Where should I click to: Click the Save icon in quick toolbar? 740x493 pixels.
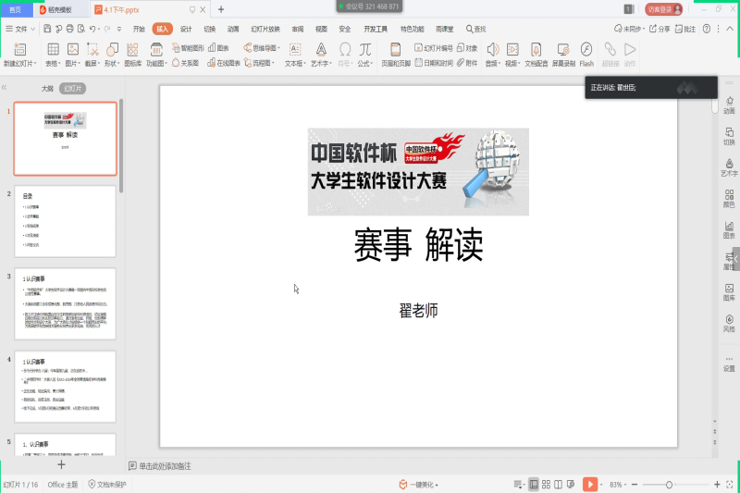(47, 29)
